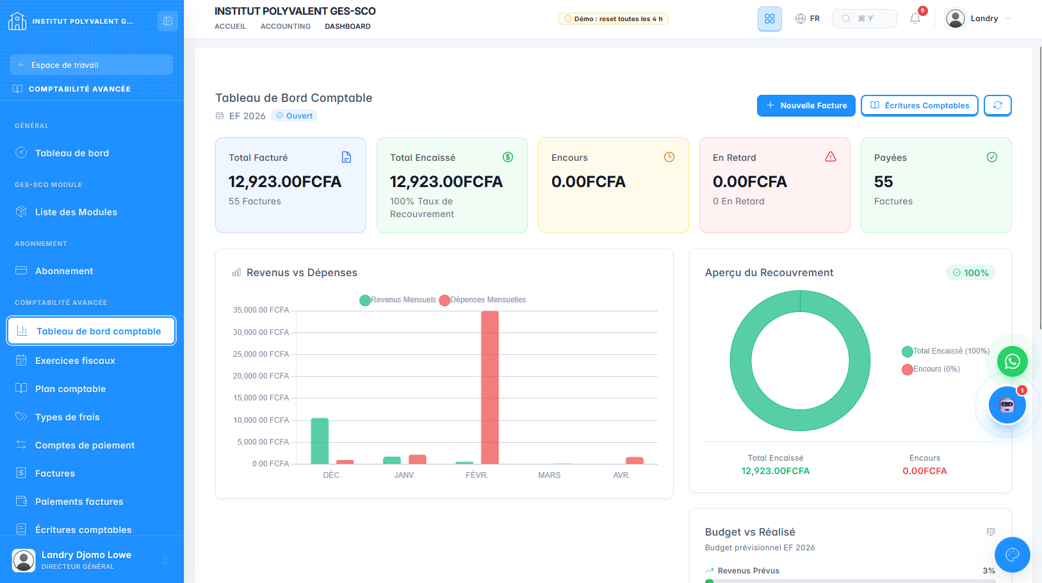Click the clock icon on Encours card

(x=669, y=157)
